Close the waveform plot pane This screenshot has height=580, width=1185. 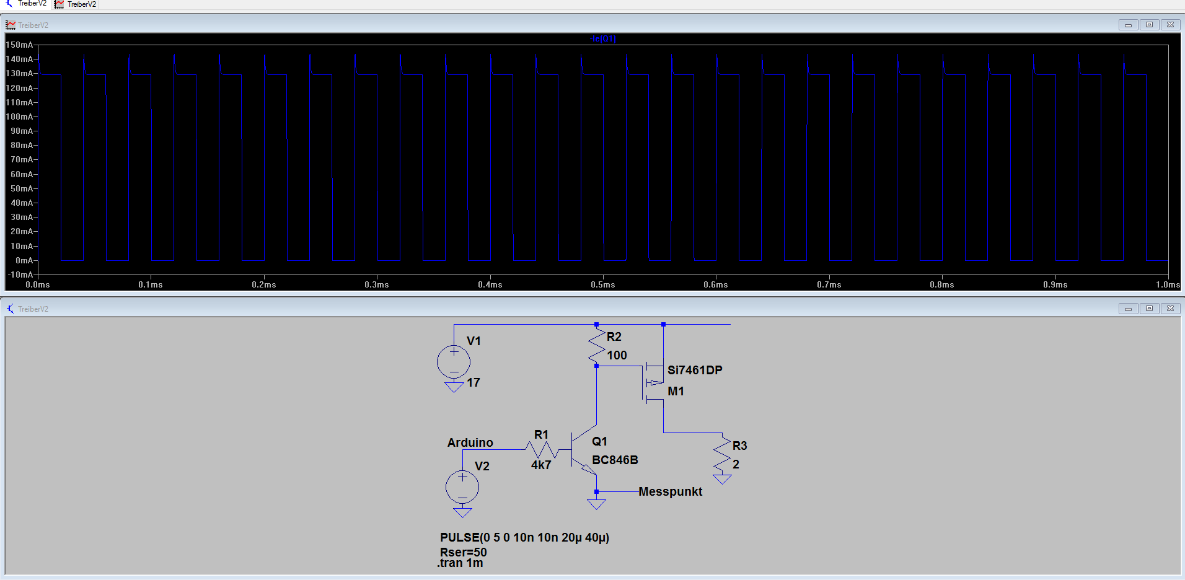[1170, 25]
